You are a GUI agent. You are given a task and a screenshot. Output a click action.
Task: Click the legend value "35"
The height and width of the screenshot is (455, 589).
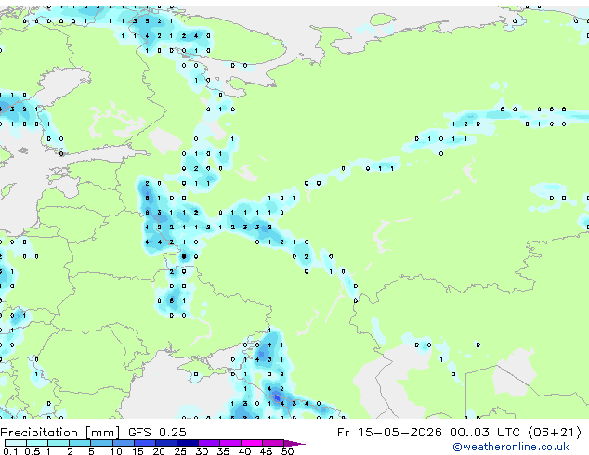coord(223,451)
